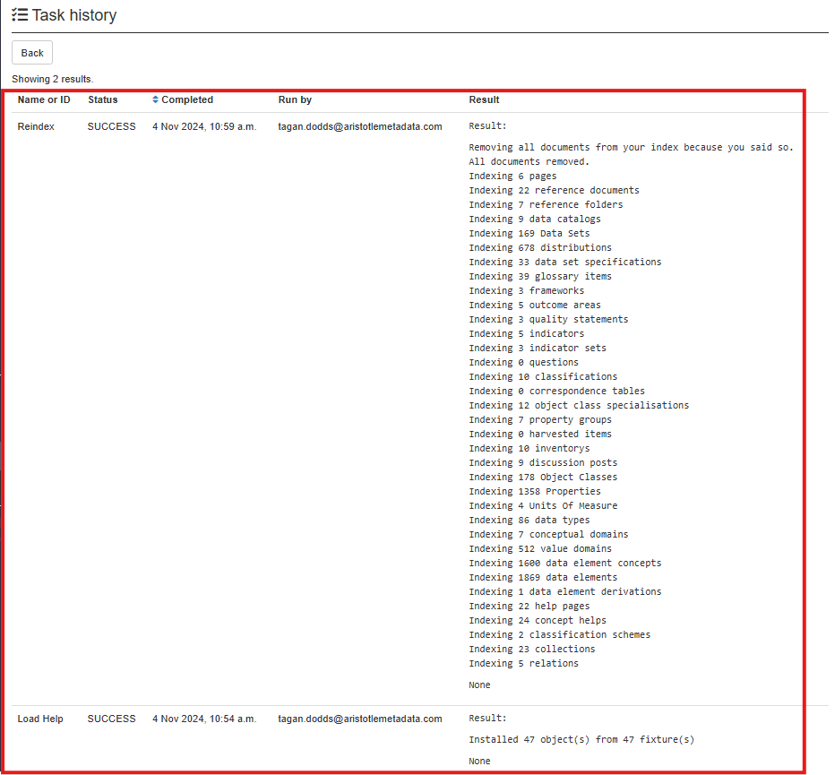Click the email address in the Load Help row
835x775 pixels.
(x=360, y=719)
